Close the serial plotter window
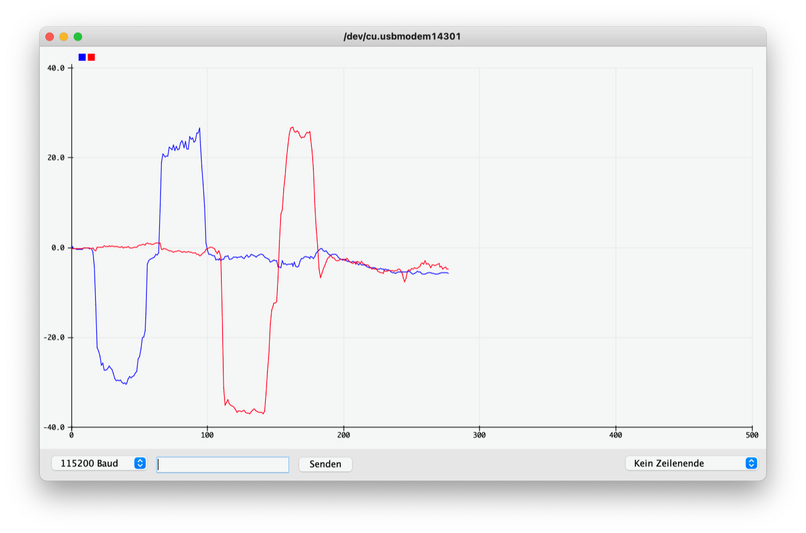806x533 pixels. [x=50, y=36]
